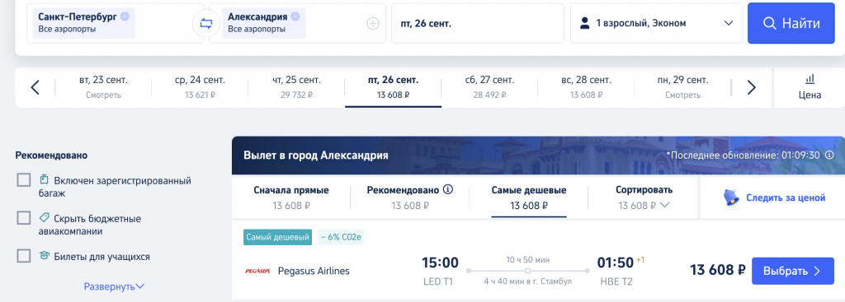Click info icon beside last update time
The image size is (845, 302).
829,156
